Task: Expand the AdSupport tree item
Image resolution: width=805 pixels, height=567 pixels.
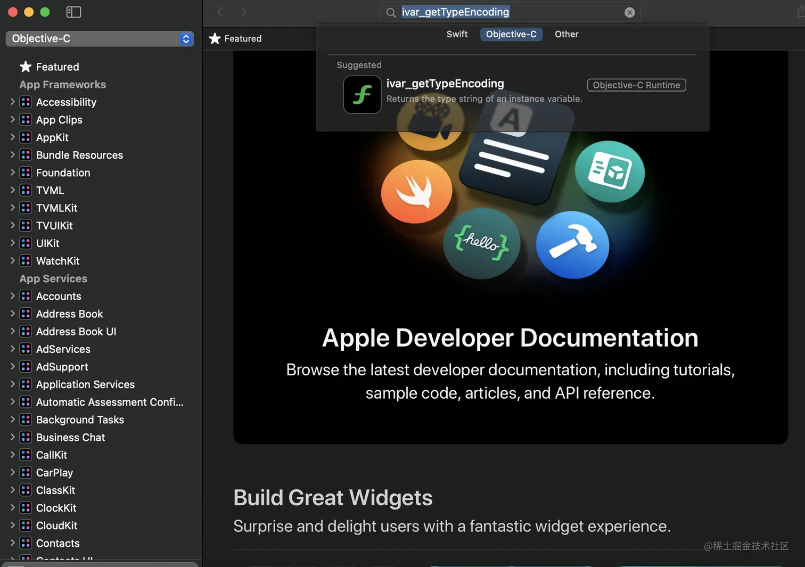Action: coord(12,366)
